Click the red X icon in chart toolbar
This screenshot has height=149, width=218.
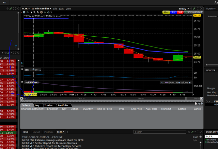pos(22,13)
